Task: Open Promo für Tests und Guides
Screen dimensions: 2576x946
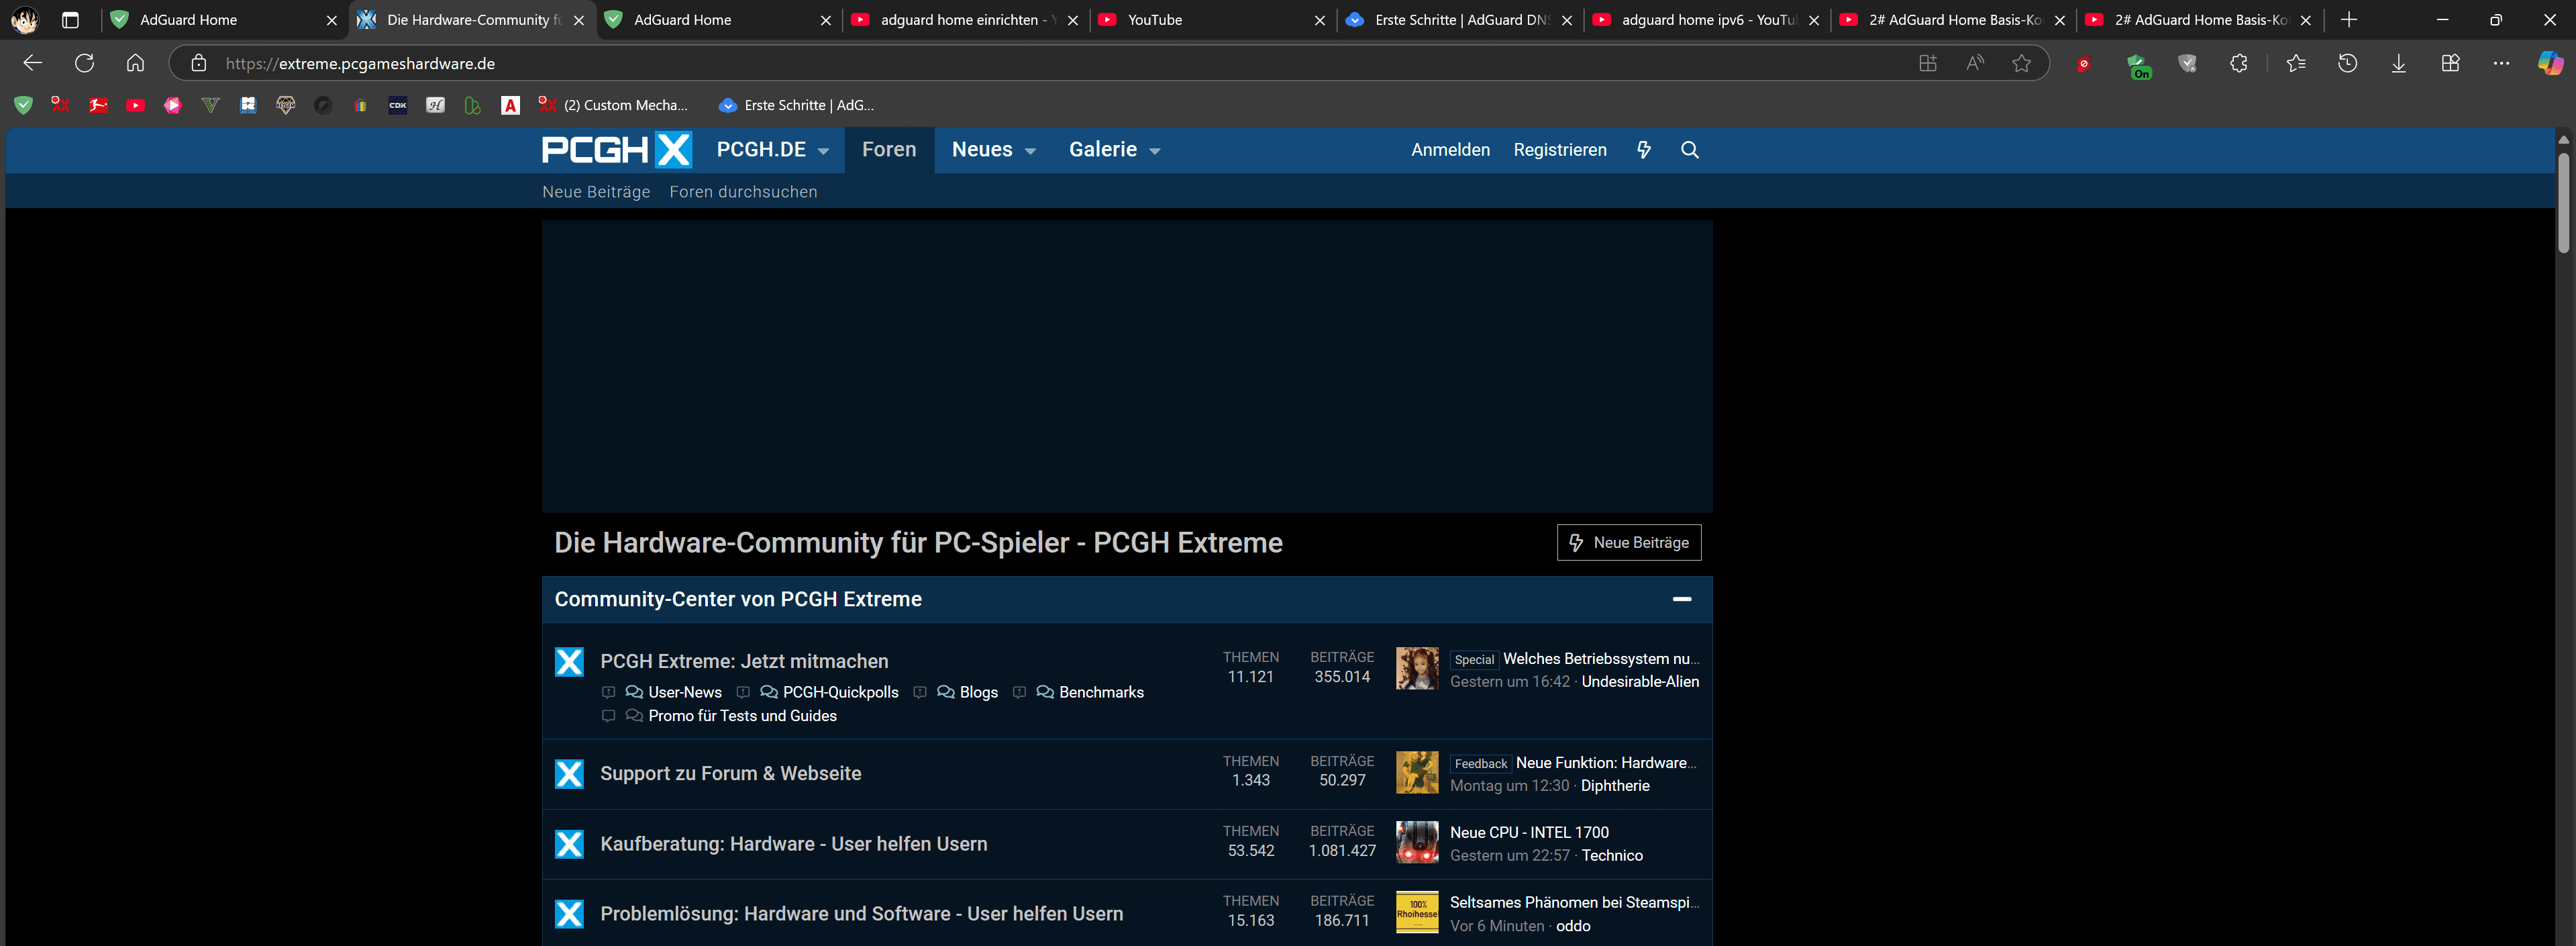Action: click(x=742, y=716)
